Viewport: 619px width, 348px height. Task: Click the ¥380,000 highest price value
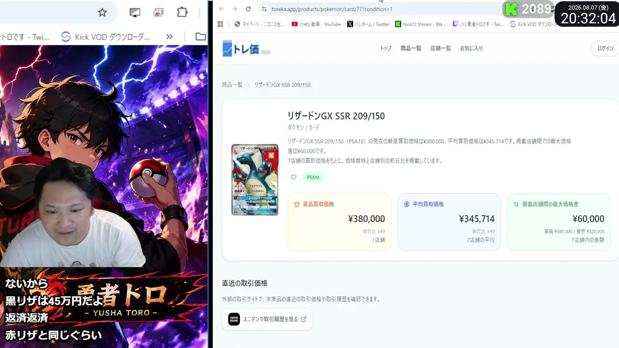[x=367, y=219]
